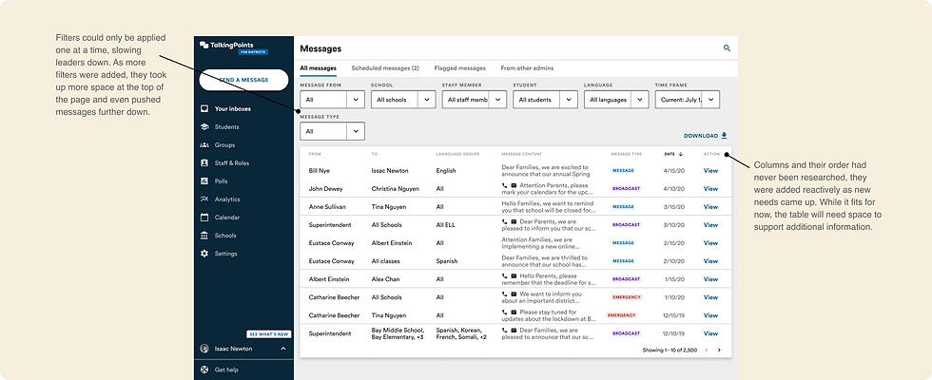The image size is (932, 380).
Task: View the Bill Nye message
Action: 711,170
